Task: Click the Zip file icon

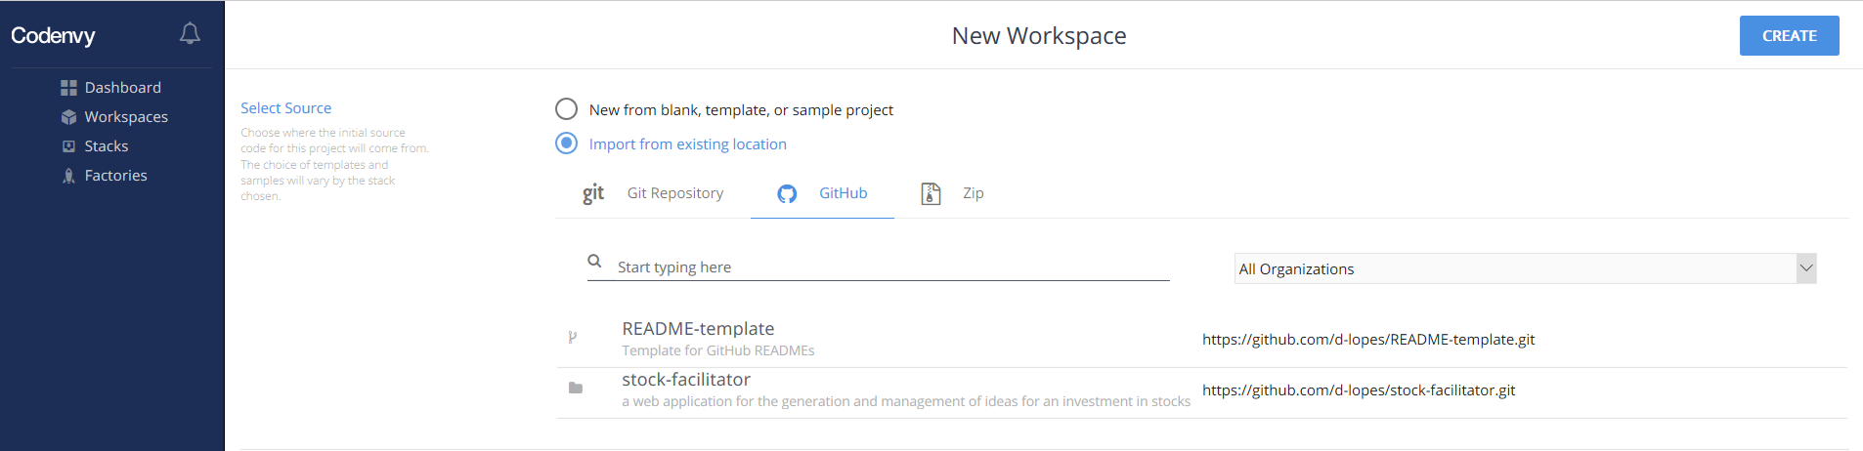Action: click(x=931, y=193)
